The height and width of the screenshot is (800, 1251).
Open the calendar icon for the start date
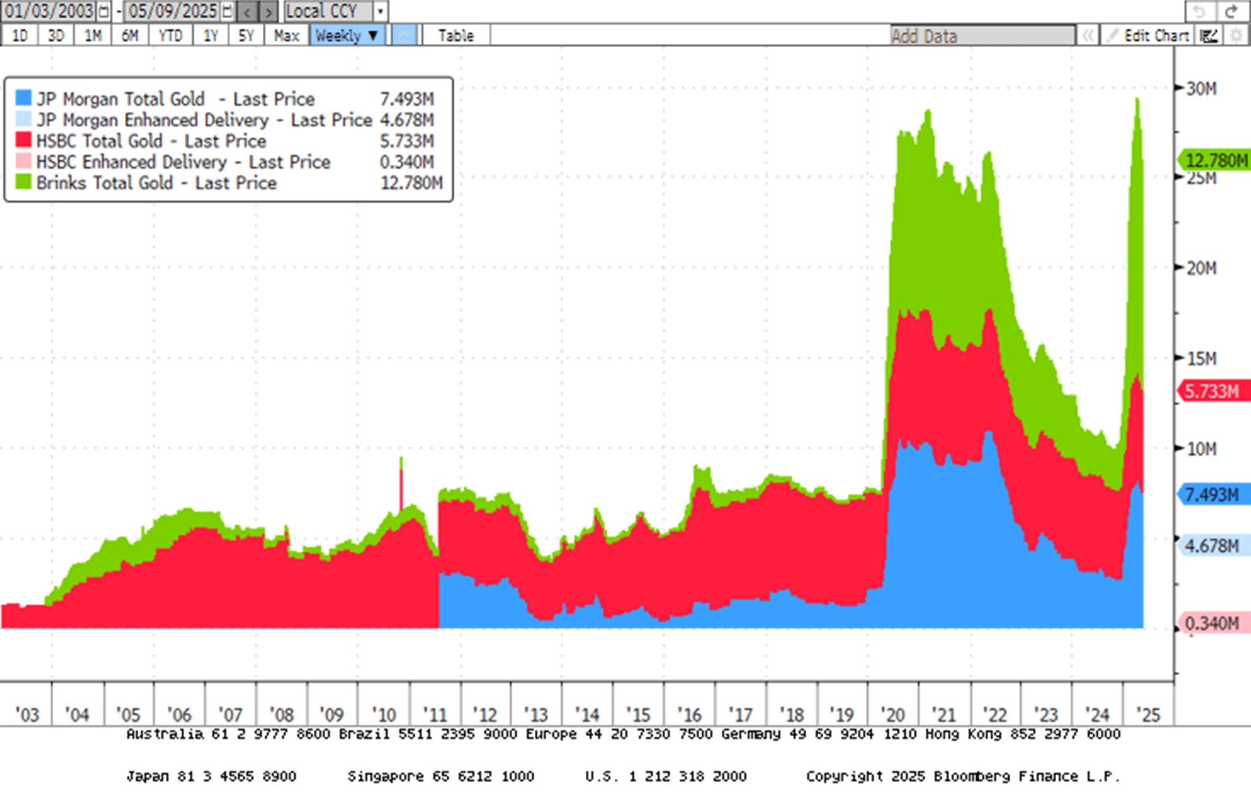[x=103, y=11]
